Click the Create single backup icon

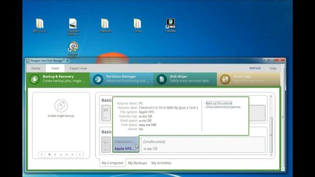tap(61, 106)
